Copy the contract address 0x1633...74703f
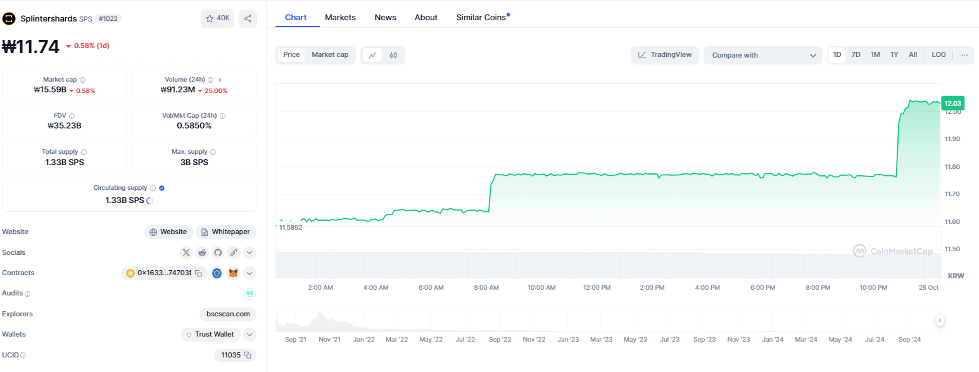The image size is (979, 372). tap(198, 273)
